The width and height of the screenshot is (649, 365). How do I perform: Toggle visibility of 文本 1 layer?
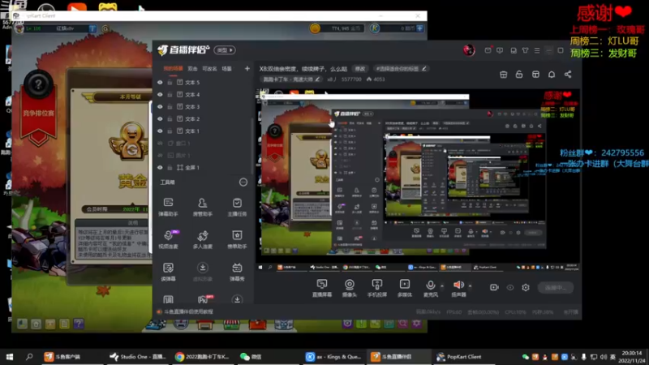pos(160,131)
